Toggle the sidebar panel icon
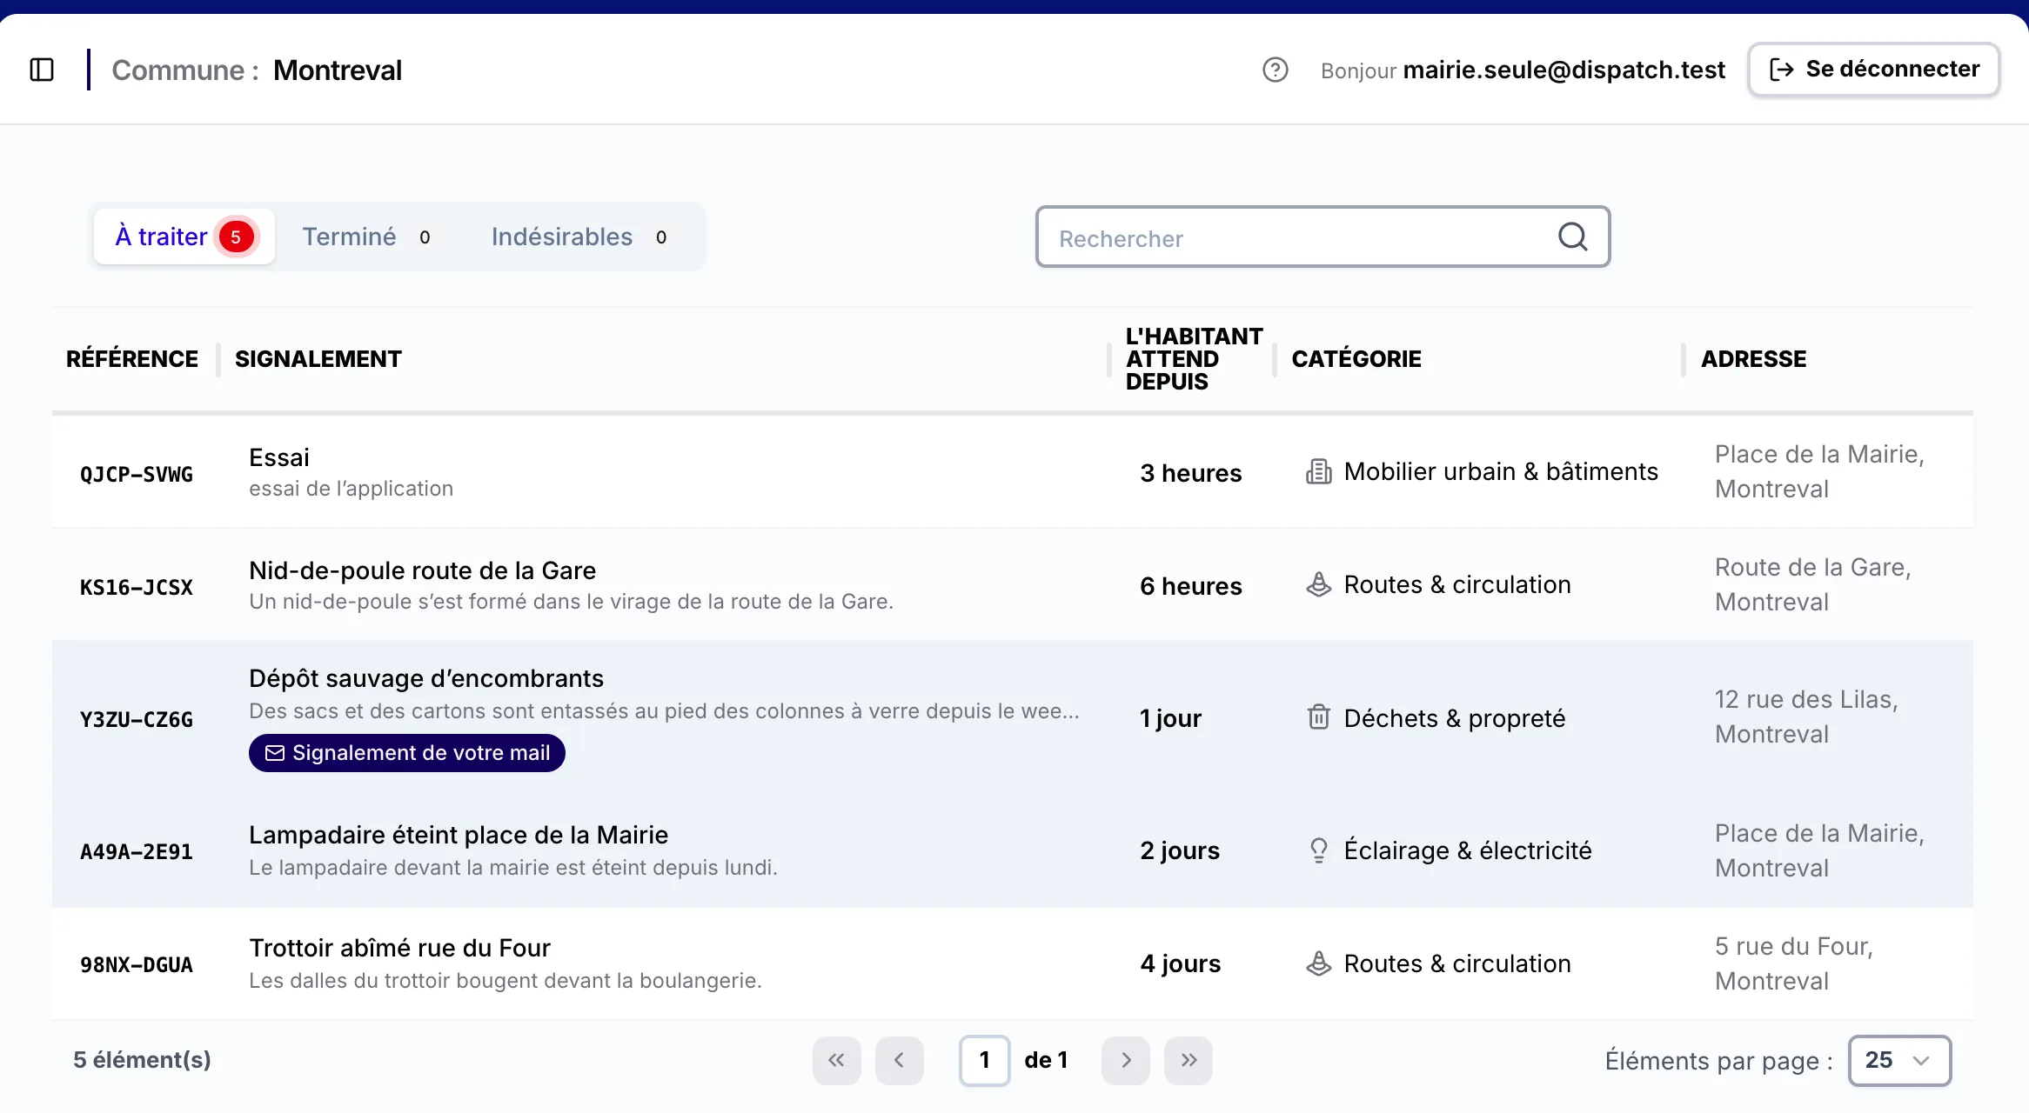 42,70
